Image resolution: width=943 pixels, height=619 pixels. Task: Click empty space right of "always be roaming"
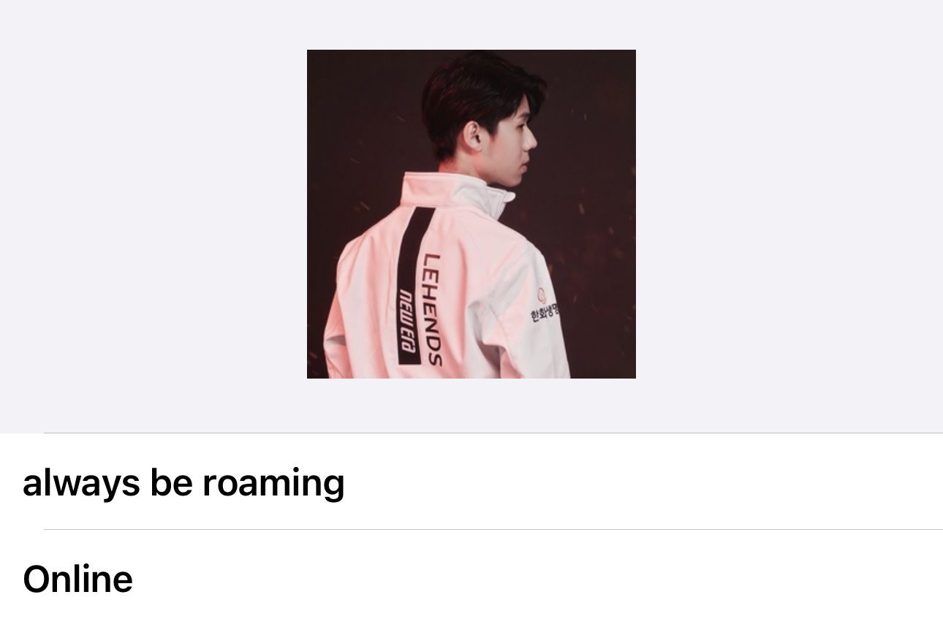click(x=643, y=482)
